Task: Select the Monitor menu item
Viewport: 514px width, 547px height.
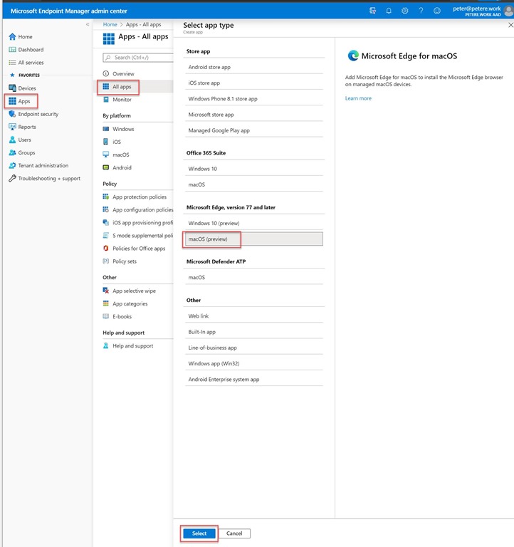Action: pos(122,100)
